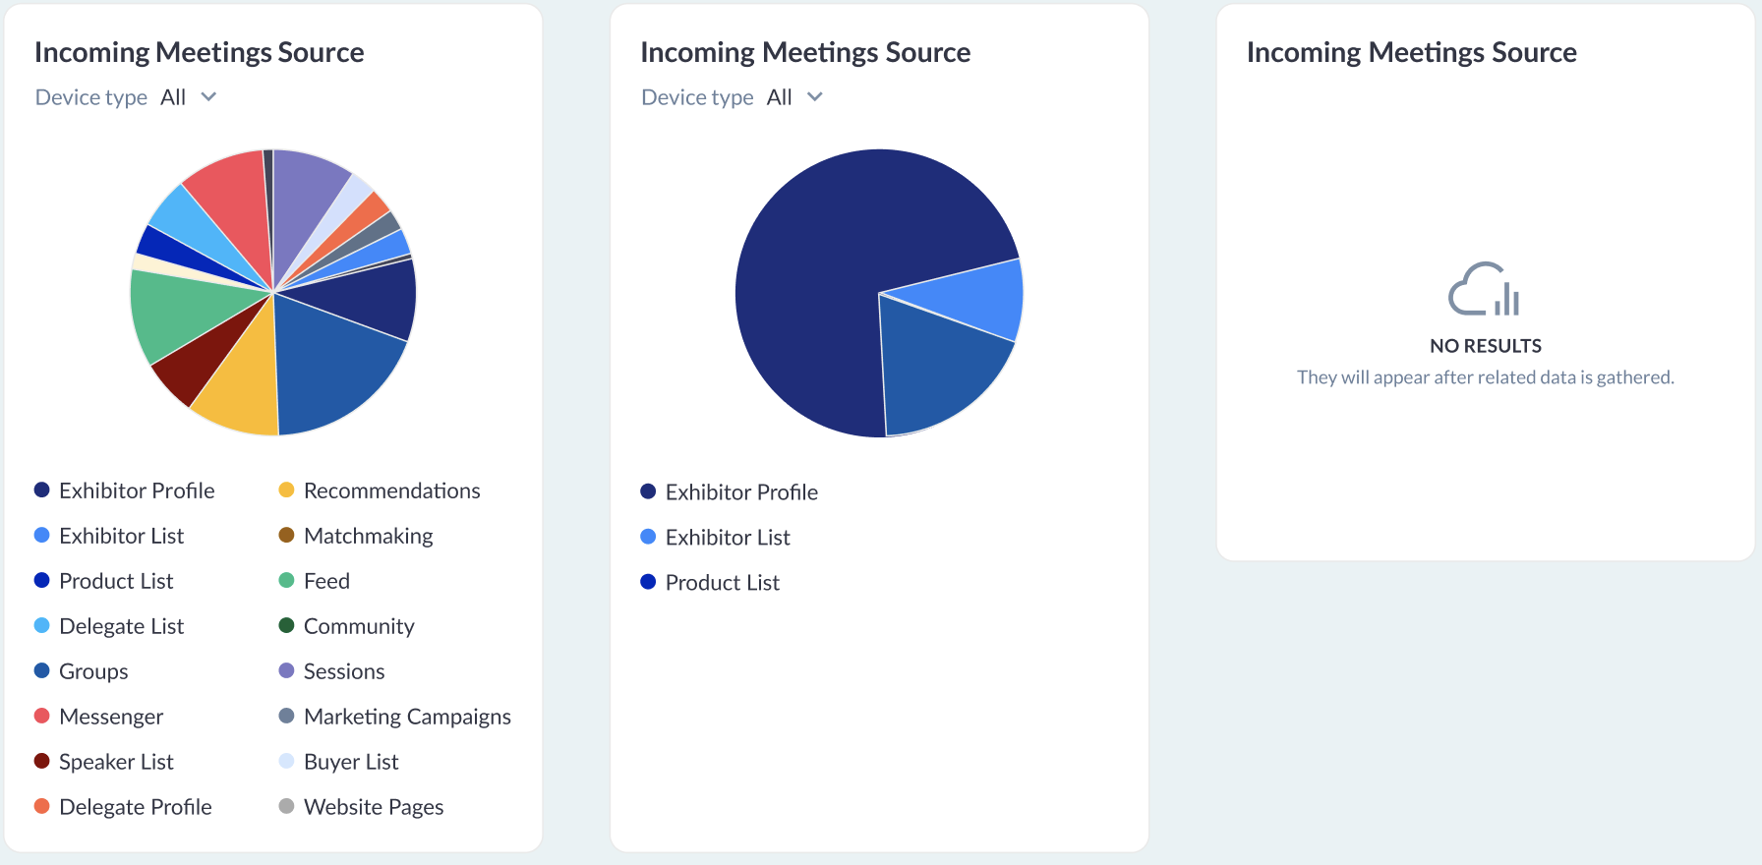Click the Feed legend dot
Image resolution: width=1762 pixels, height=865 pixels.
[287, 580]
